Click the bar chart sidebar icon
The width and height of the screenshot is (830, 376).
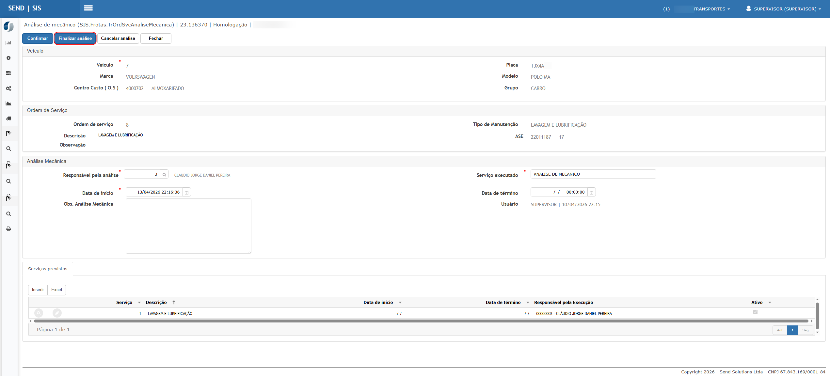(x=8, y=43)
